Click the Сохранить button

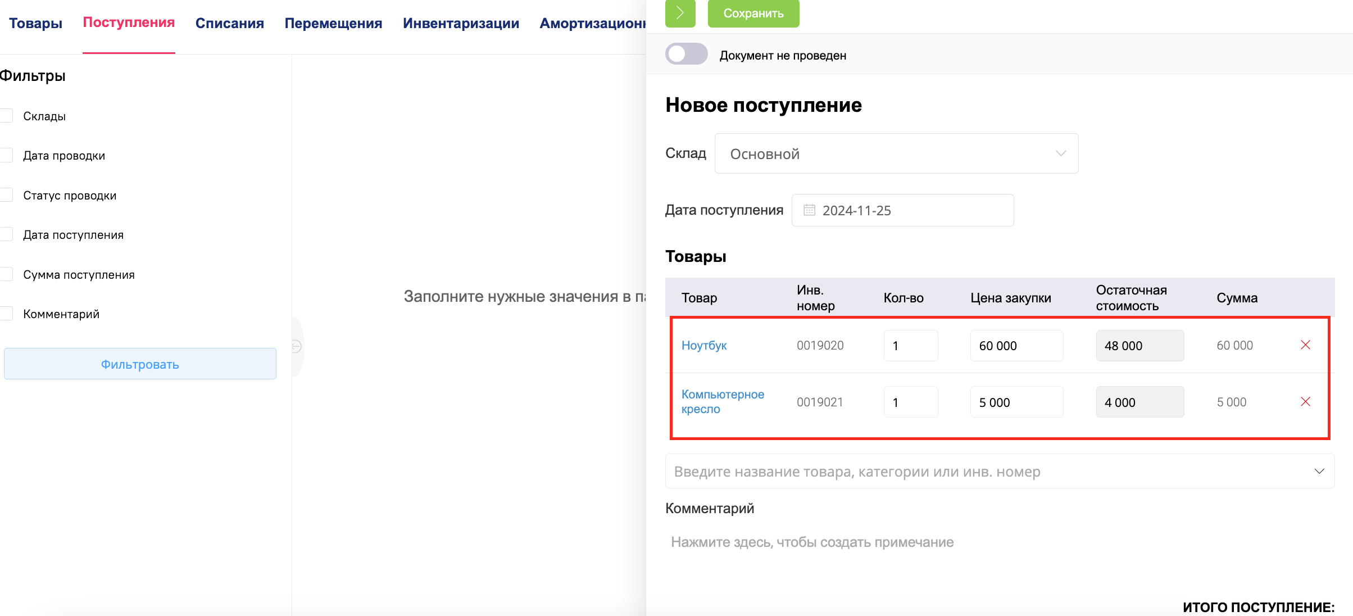click(x=753, y=13)
